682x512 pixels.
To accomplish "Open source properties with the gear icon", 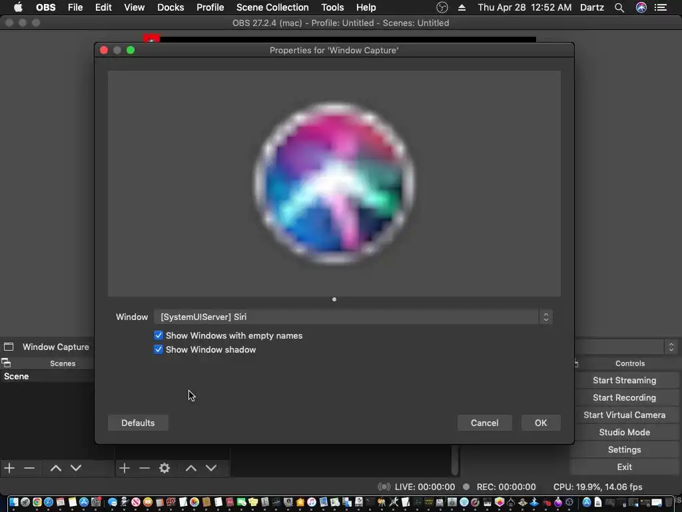I will click(x=165, y=468).
